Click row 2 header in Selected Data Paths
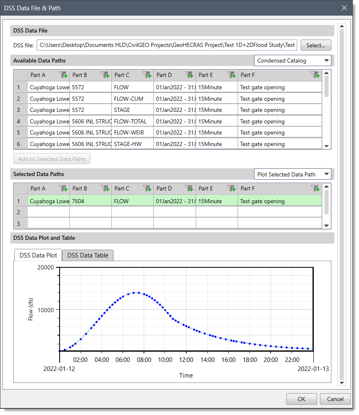This screenshot has height=415, width=359. 21,212
